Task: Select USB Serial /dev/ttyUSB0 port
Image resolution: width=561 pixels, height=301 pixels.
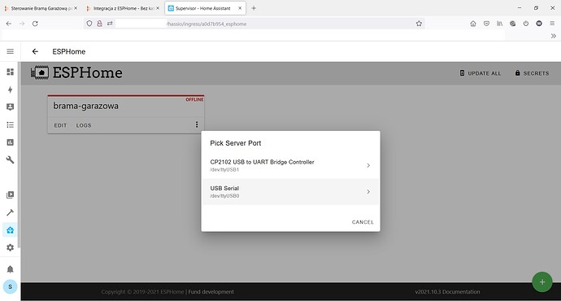Action: pyautogui.click(x=290, y=191)
